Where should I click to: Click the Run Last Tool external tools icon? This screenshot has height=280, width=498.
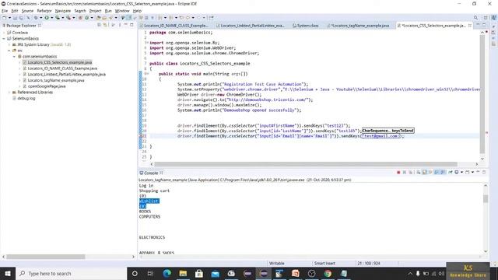tap(68, 18)
